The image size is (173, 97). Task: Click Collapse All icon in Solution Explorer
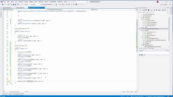[154, 10]
